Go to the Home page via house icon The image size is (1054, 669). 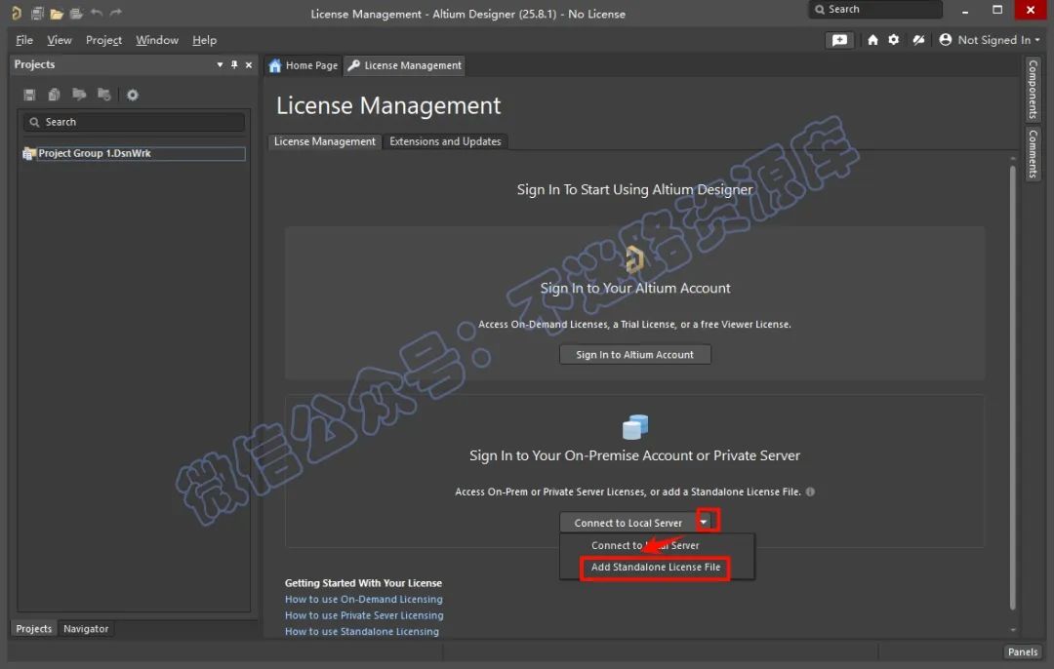click(872, 40)
